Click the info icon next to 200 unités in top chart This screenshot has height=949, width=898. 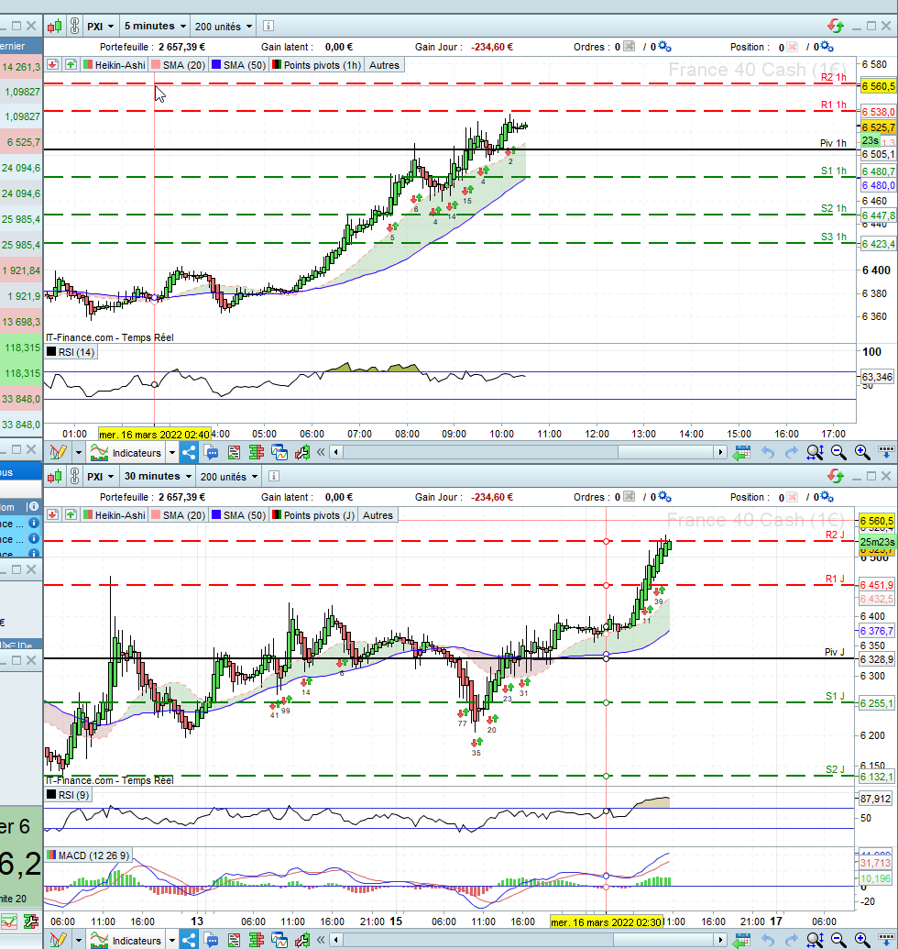click(268, 26)
